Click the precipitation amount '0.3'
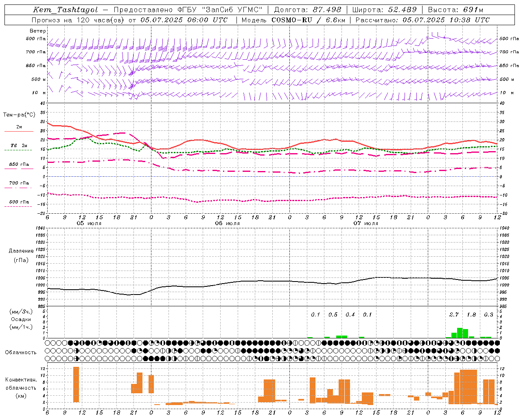Screen dimensions: 521x416 coord(488,314)
